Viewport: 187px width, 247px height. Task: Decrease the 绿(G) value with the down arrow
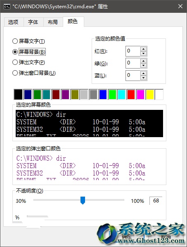click(143, 65)
